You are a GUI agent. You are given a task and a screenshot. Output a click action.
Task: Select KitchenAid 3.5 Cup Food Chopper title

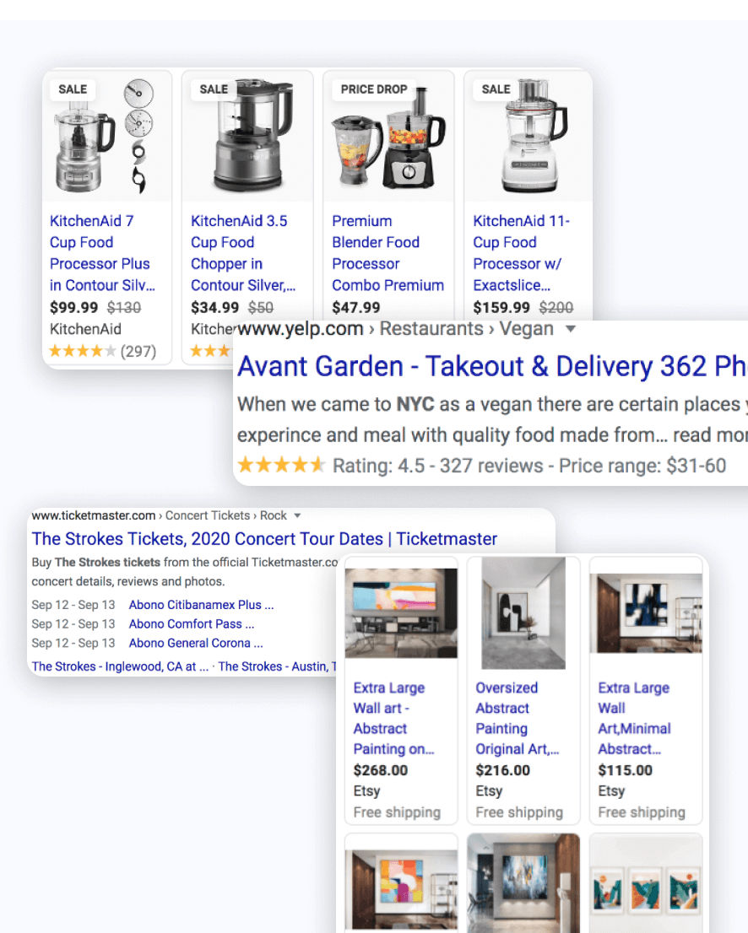pos(243,253)
